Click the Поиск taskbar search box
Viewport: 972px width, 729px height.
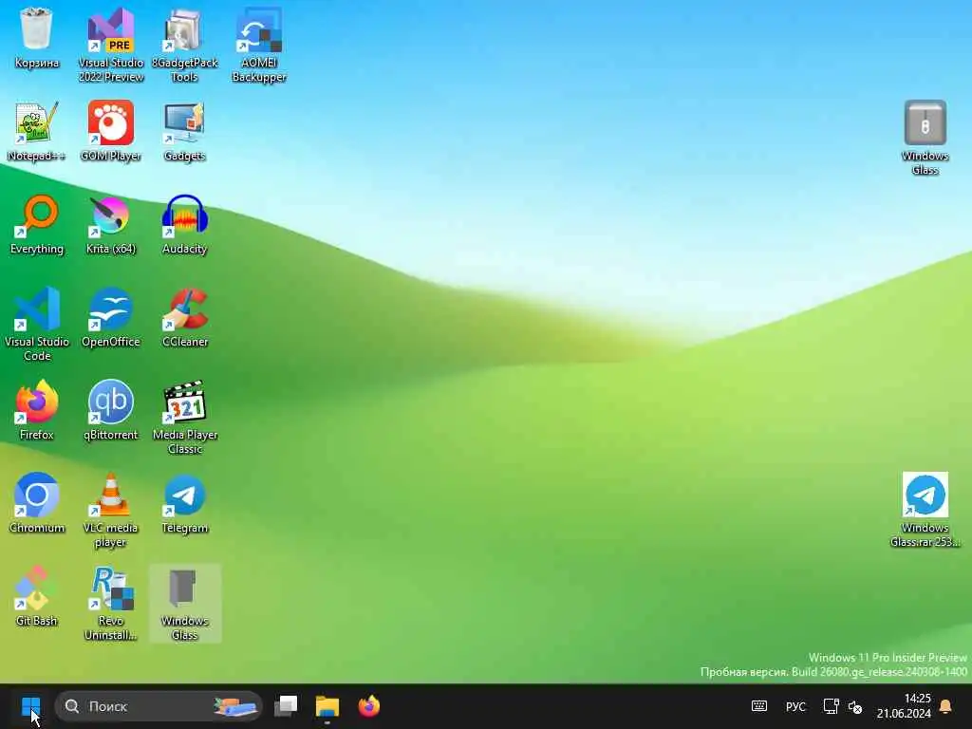pyautogui.click(x=159, y=706)
